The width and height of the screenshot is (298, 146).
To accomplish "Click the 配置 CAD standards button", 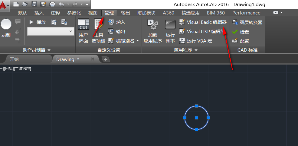I will coord(241,41).
